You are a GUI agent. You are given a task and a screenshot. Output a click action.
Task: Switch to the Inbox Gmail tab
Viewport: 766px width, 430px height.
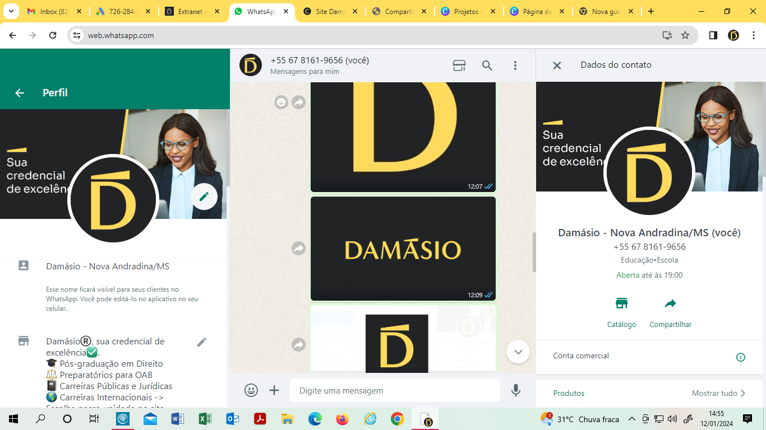click(x=54, y=11)
